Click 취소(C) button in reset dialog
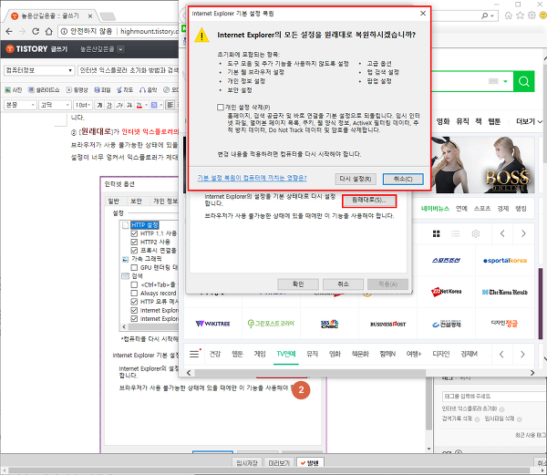The height and width of the screenshot is (475, 547). click(x=403, y=179)
